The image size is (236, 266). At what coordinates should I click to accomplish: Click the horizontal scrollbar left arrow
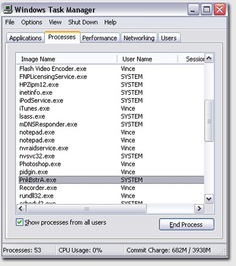pos(21,209)
